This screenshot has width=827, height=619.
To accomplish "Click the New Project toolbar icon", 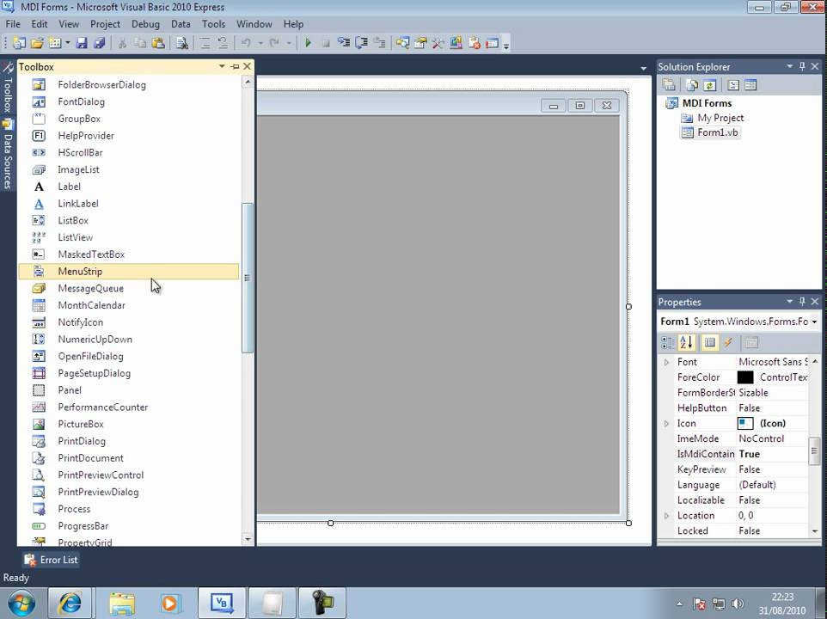I will [x=19, y=43].
